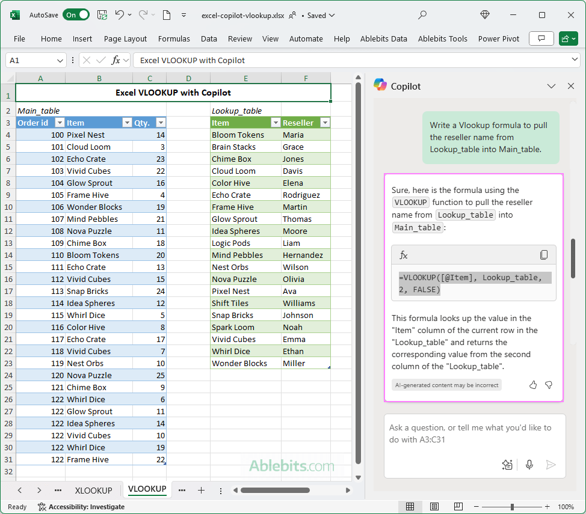Screen dimensions: 586x514
Task: Click the Send arrow icon
Action: 551,465
